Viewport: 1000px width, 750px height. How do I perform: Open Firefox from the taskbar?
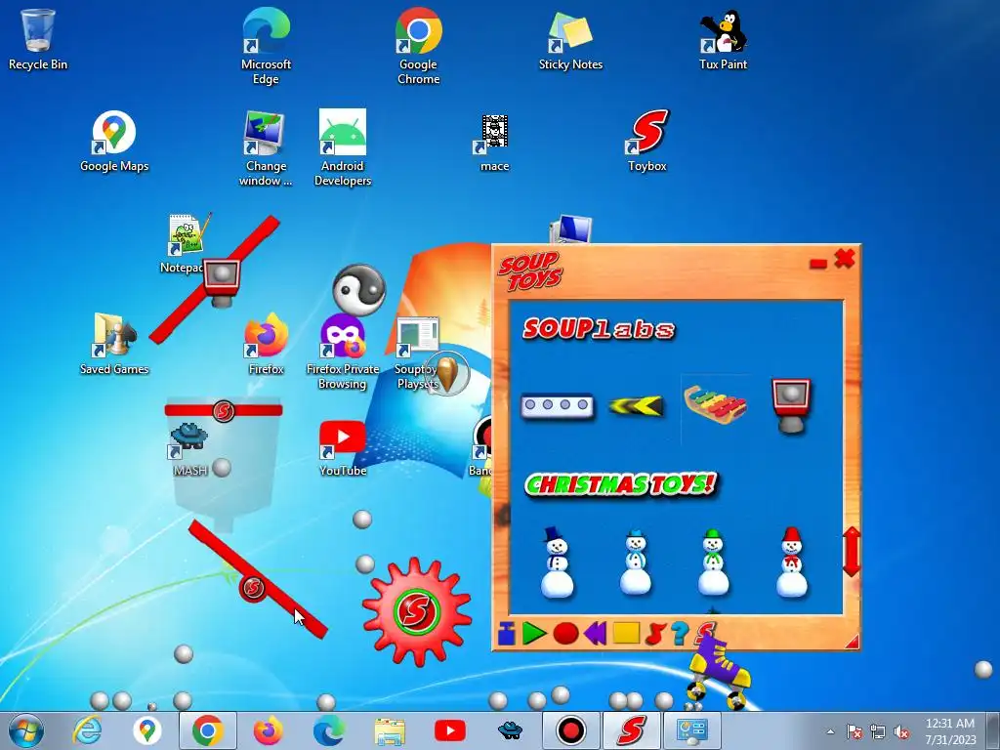(268, 730)
